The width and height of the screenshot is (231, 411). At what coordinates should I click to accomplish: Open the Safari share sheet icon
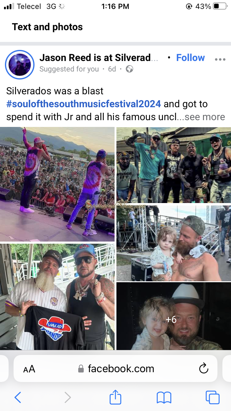coord(115,397)
